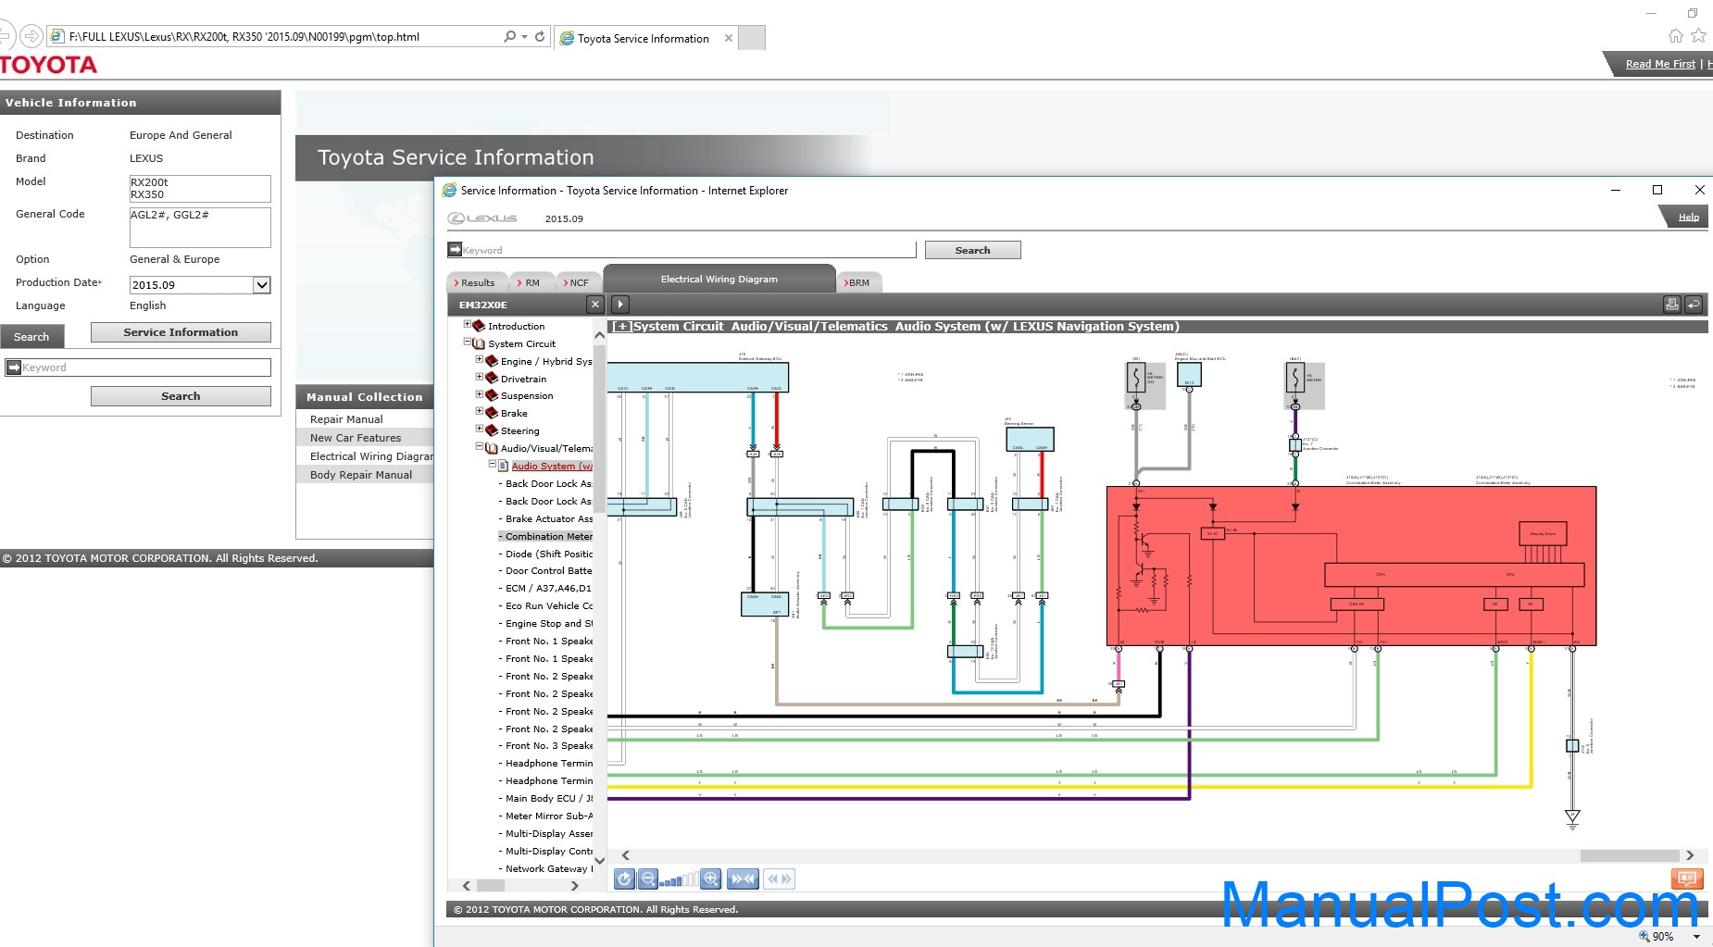Viewport: 1713px width, 947px height.
Task: Select the Combination Meter tree item
Action: point(548,536)
